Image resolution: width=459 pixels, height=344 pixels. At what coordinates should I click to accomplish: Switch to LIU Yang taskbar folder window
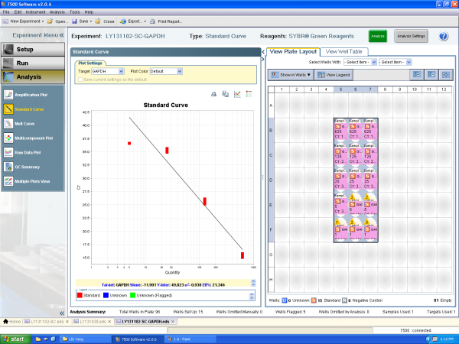click(x=85, y=339)
